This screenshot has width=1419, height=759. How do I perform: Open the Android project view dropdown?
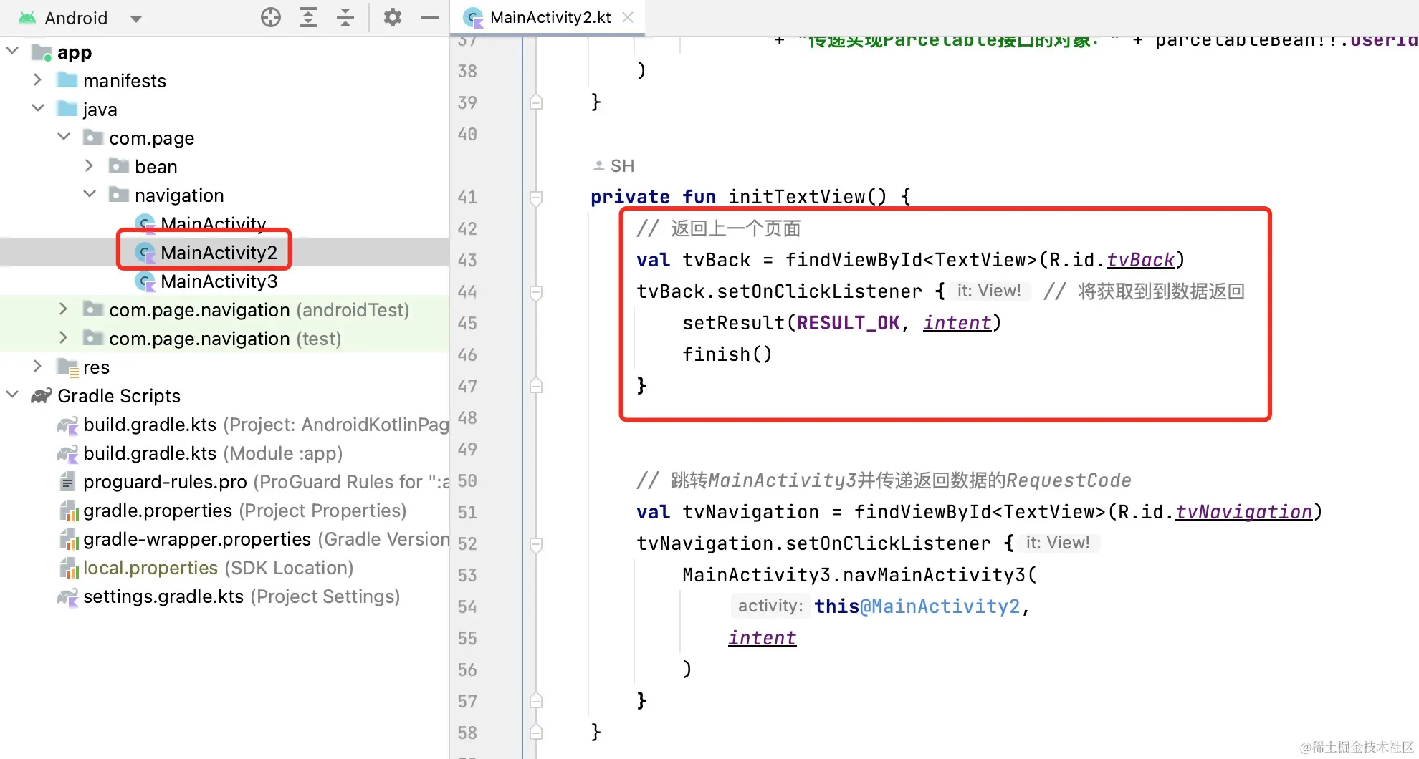click(136, 19)
